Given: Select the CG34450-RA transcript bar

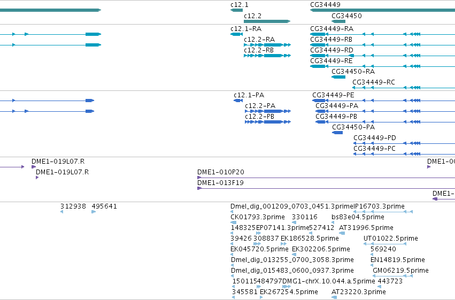Looking at the screenshot, I should pos(338,77).
